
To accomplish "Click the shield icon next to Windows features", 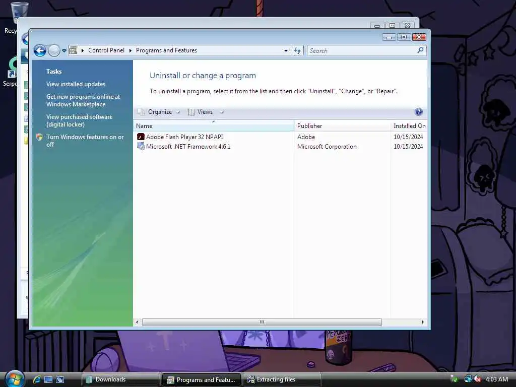I will pyautogui.click(x=39, y=137).
